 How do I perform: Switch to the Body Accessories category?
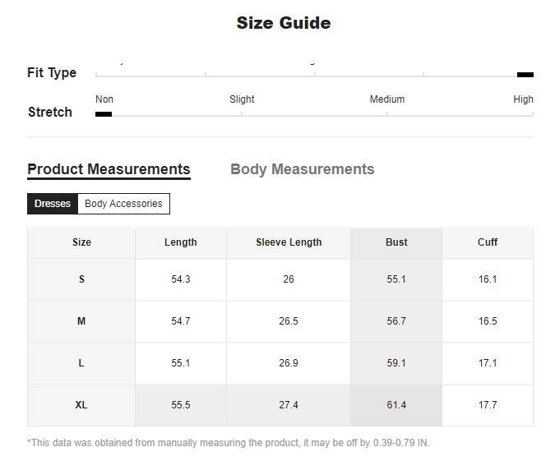tap(123, 204)
